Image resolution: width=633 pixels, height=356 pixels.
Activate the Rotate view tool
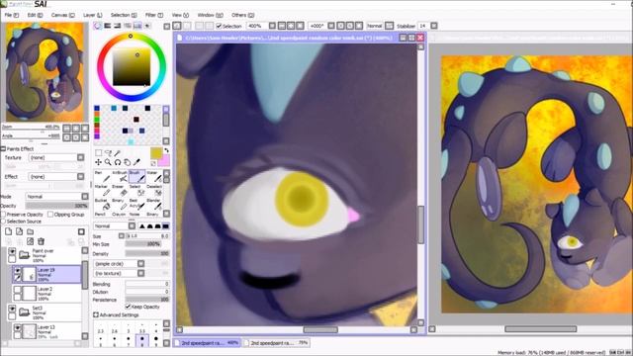[x=118, y=162]
